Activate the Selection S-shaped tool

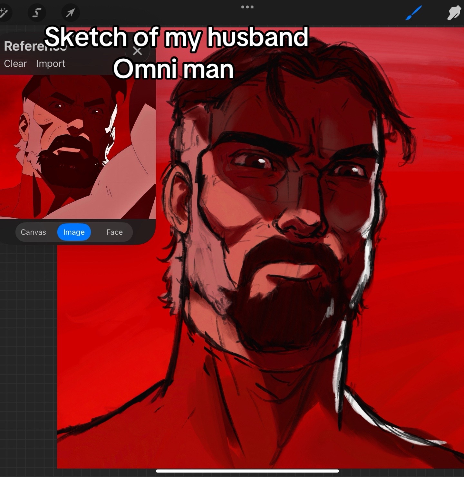point(37,13)
